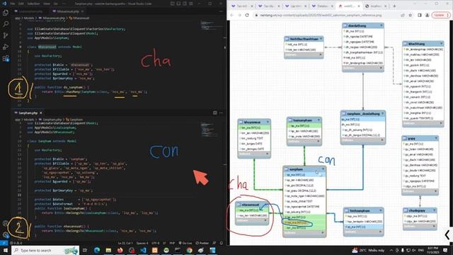The image size is (453, 255).
Task: Open the Search view in VS Code activity bar
Action: (x=6, y=24)
